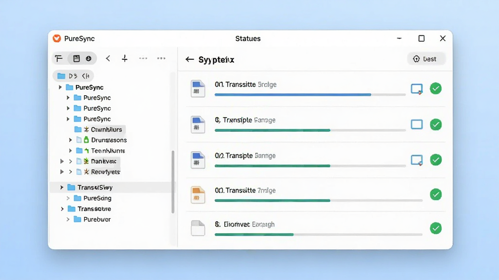Viewport: 499px width, 280px height.
Task: Click the progress bar in the Eiomvet row
Action: (319, 235)
